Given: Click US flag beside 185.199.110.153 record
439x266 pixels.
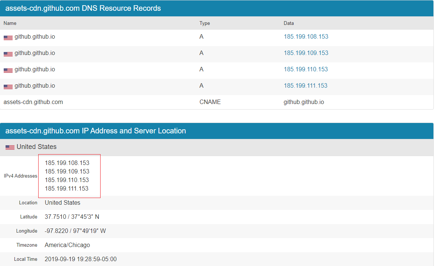Looking at the screenshot, I should tap(8, 70).
